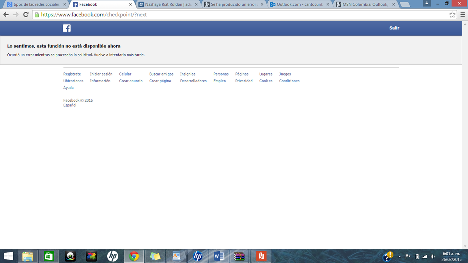Open the Insignias footer link
This screenshot has height=263, width=468.
[188, 74]
